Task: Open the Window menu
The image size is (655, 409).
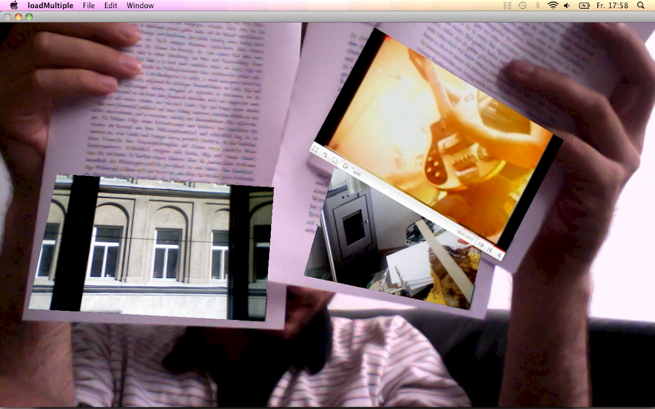Action: (x=140, y=5)
